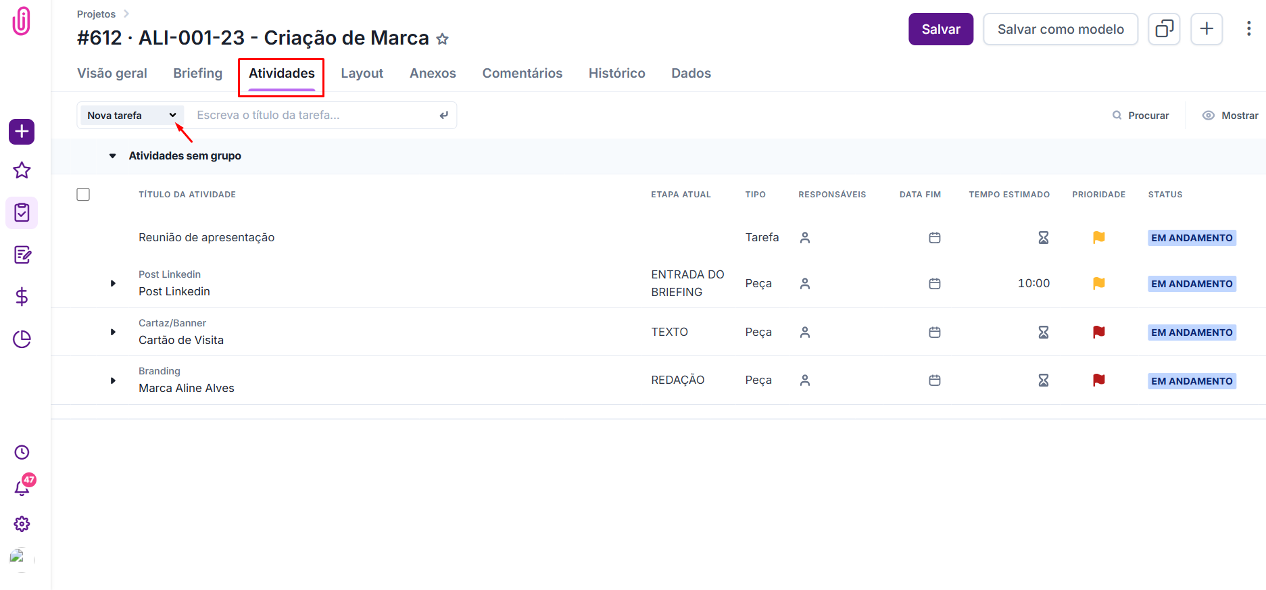Tick the select-all activities checkbox

83,195
